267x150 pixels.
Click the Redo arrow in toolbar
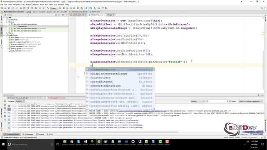pyautogui.click(x=17, y=8)
